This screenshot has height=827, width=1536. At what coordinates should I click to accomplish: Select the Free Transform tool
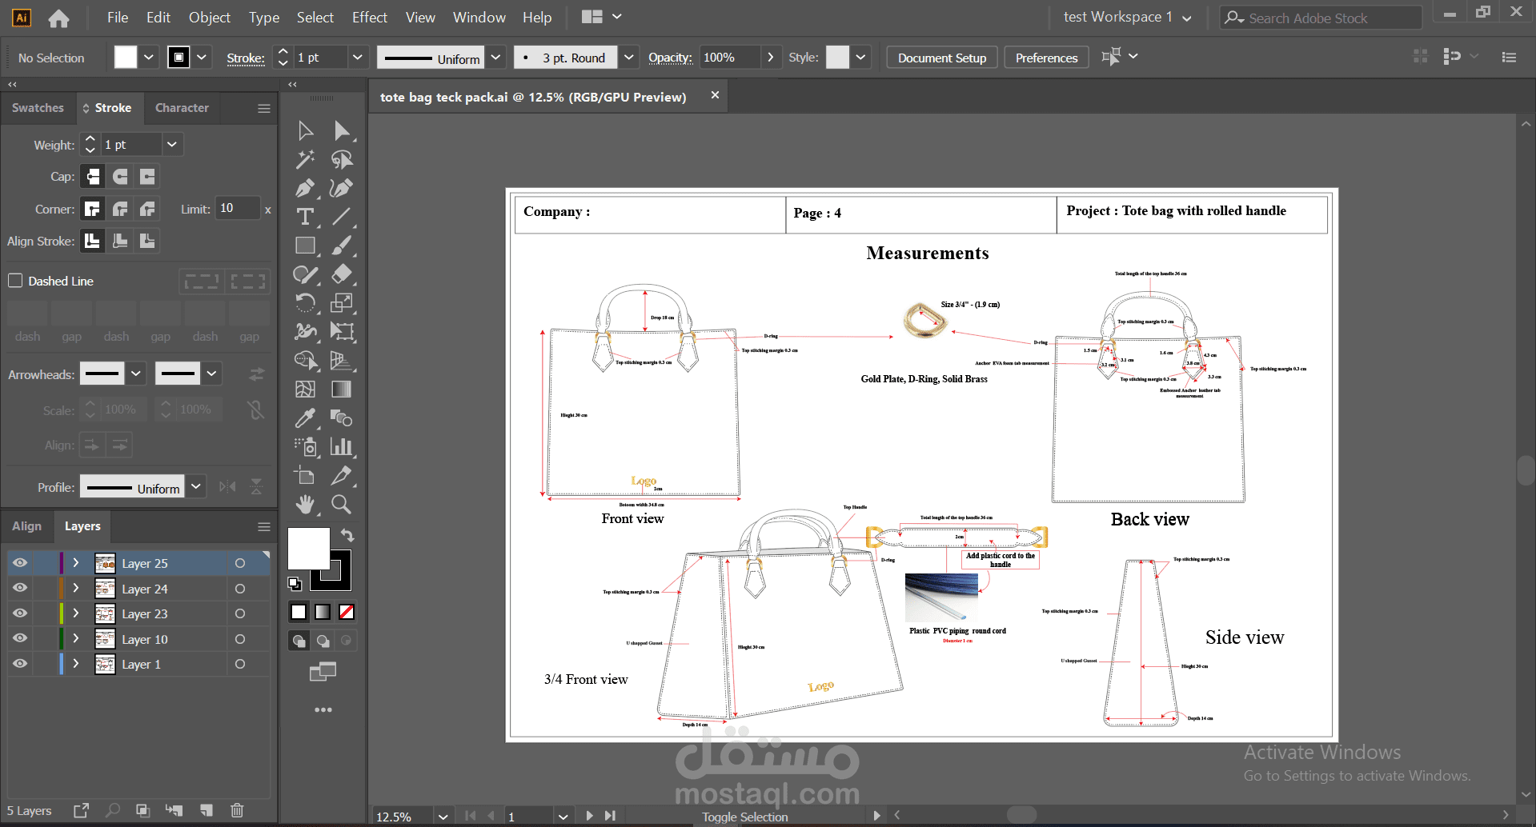pos(342,332)
